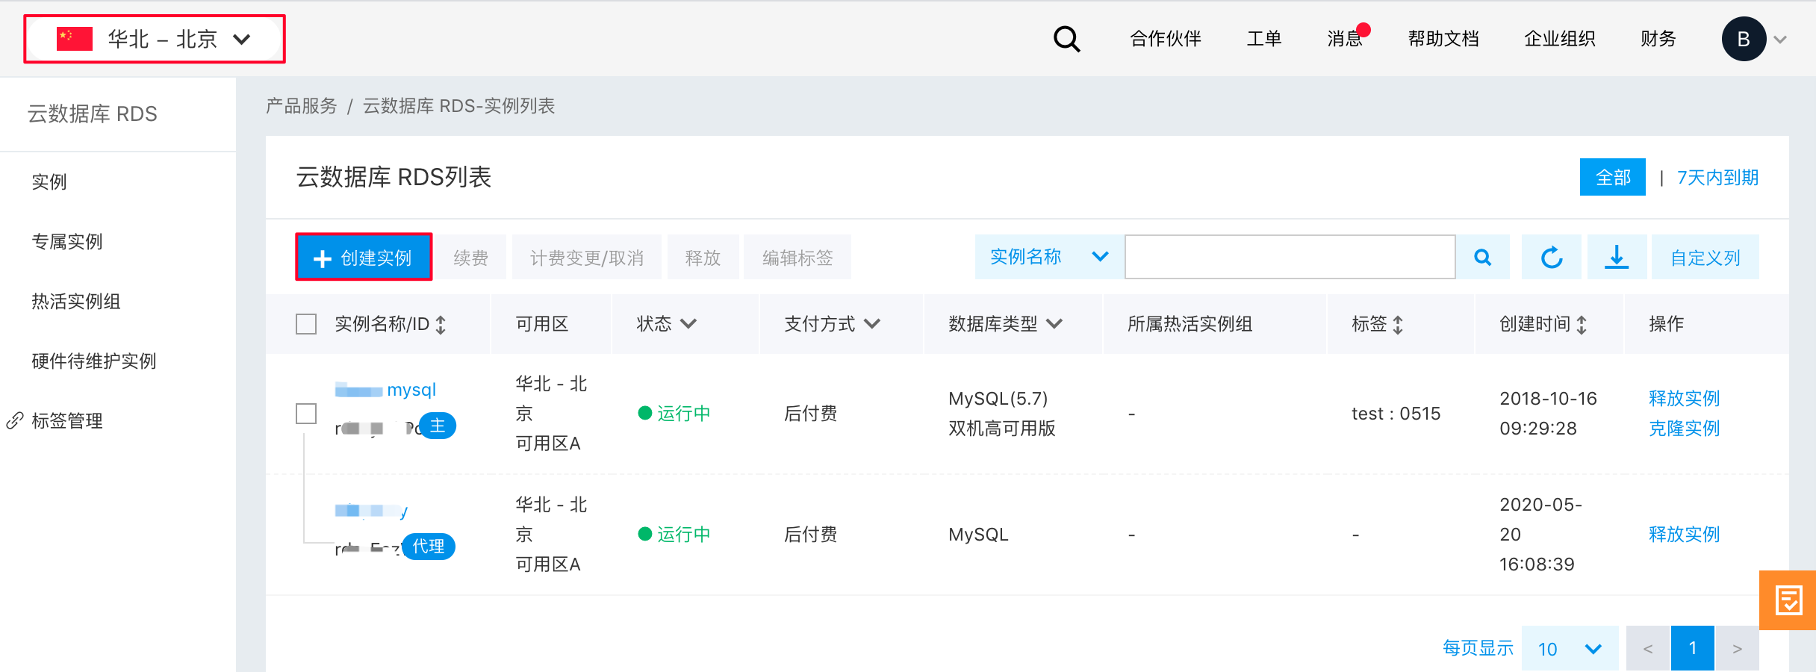Select 专属实例 in the left sidebar
1816x672 pixels.
click(67, 242)
